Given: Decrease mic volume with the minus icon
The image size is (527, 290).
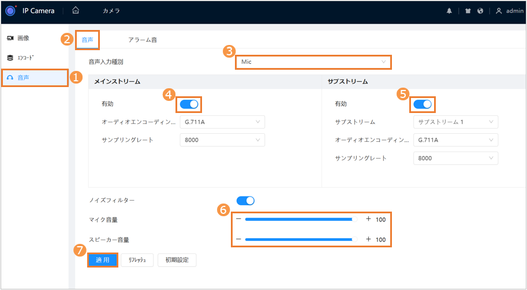Looking at the screenshot, I should tap(238, 219).
